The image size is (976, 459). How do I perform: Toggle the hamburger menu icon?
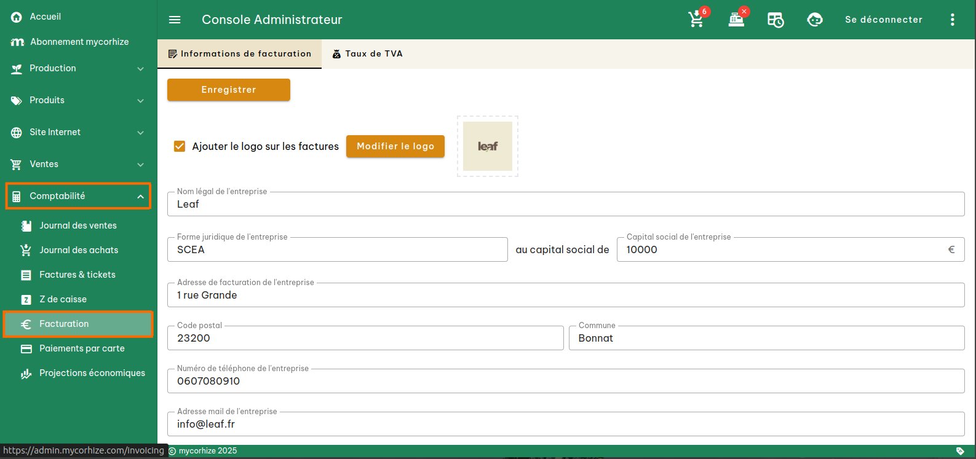pos(175,20)
